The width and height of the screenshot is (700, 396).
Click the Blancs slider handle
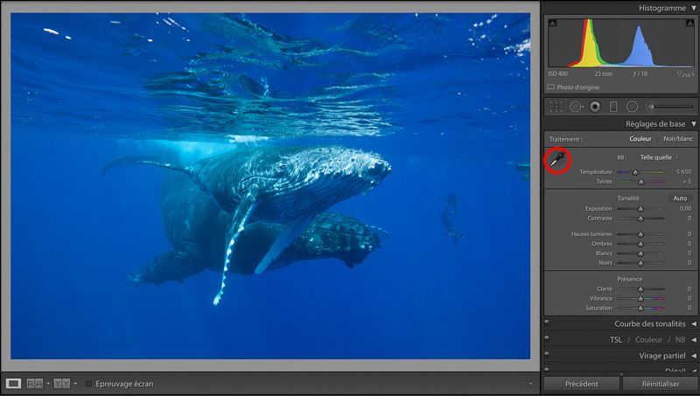(640, 254)
